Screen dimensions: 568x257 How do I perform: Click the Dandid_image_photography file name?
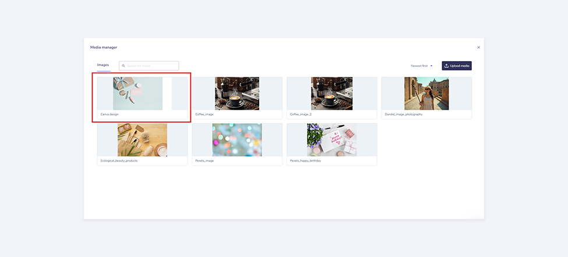[x=404, y=114]
